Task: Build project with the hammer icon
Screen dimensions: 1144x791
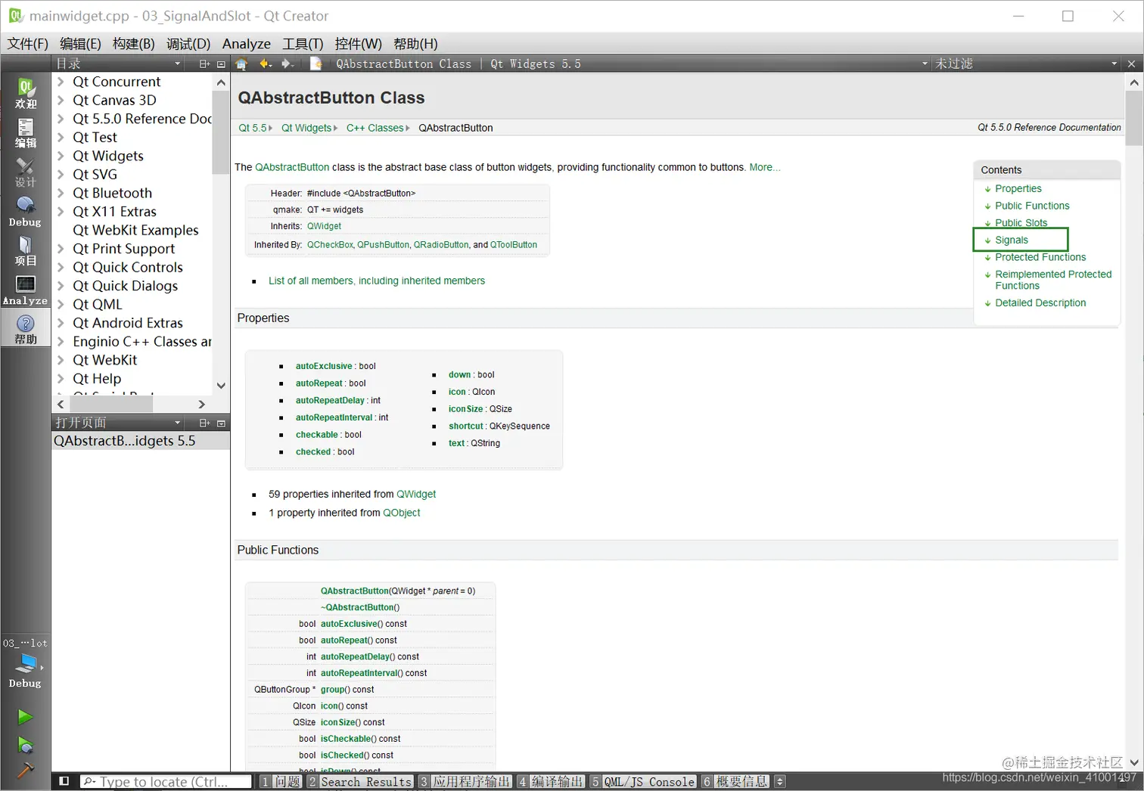Action: [x=25, y=771]
